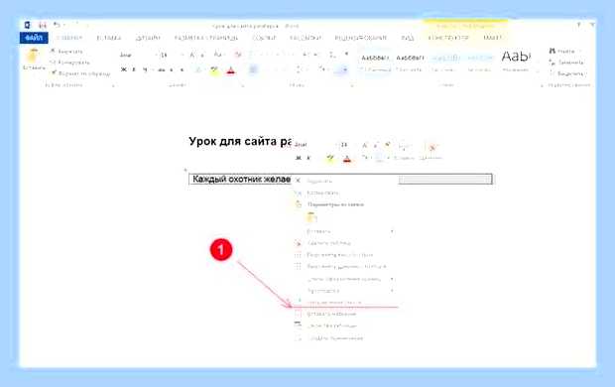Toggle strikethrough (abc) in the ribbon
Screen dimensions: 615x387
(x=162, y=70)
